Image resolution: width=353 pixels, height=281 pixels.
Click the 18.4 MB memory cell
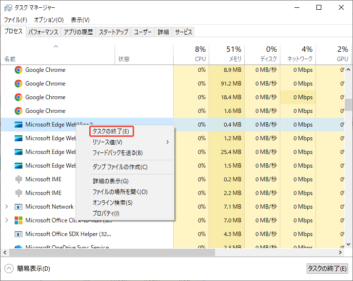click(227, 97)
